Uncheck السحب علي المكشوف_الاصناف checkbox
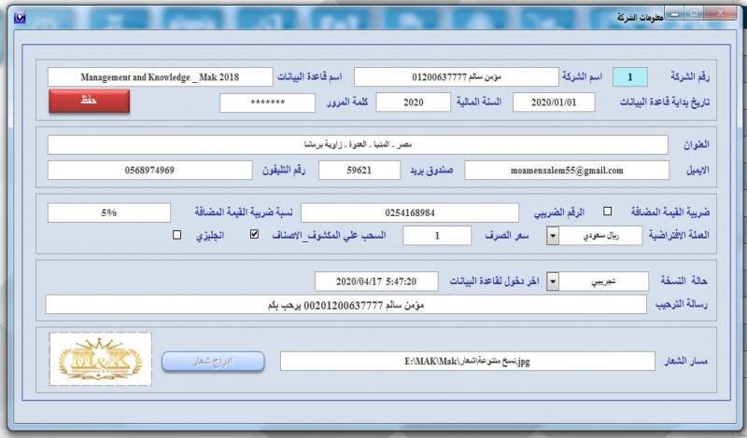This screenshot has width=747, height=438. (254, 234)
